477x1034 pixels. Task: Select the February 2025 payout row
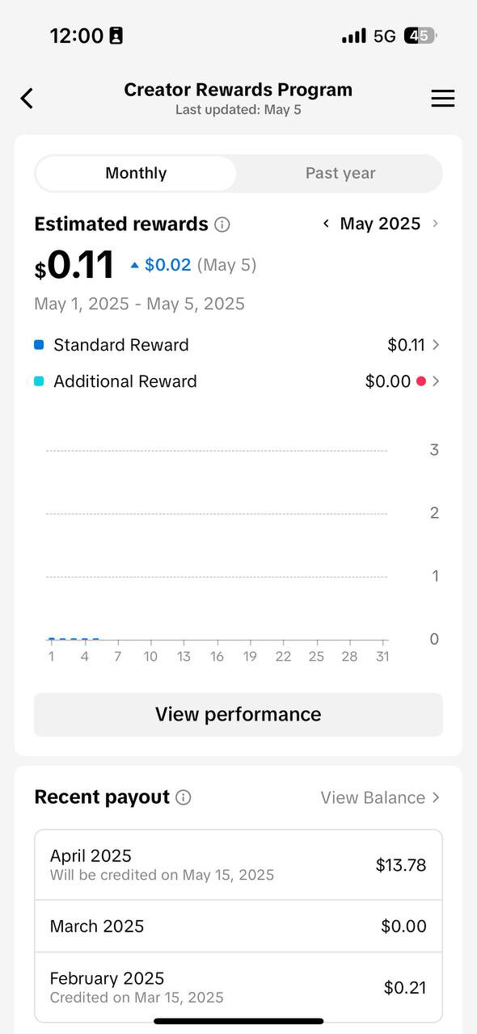click(238, 987)
